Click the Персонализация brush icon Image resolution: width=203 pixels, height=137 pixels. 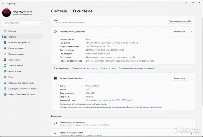point(5,54)
